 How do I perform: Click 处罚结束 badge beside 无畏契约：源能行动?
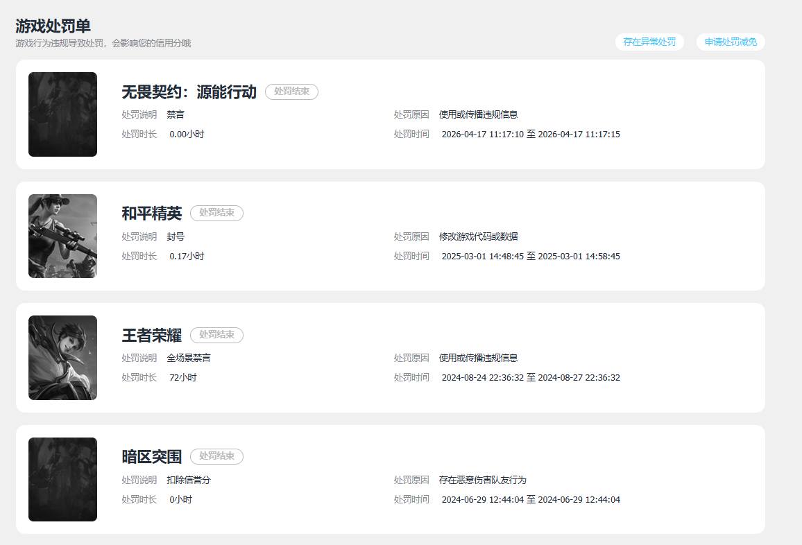[x=291, y=92]
